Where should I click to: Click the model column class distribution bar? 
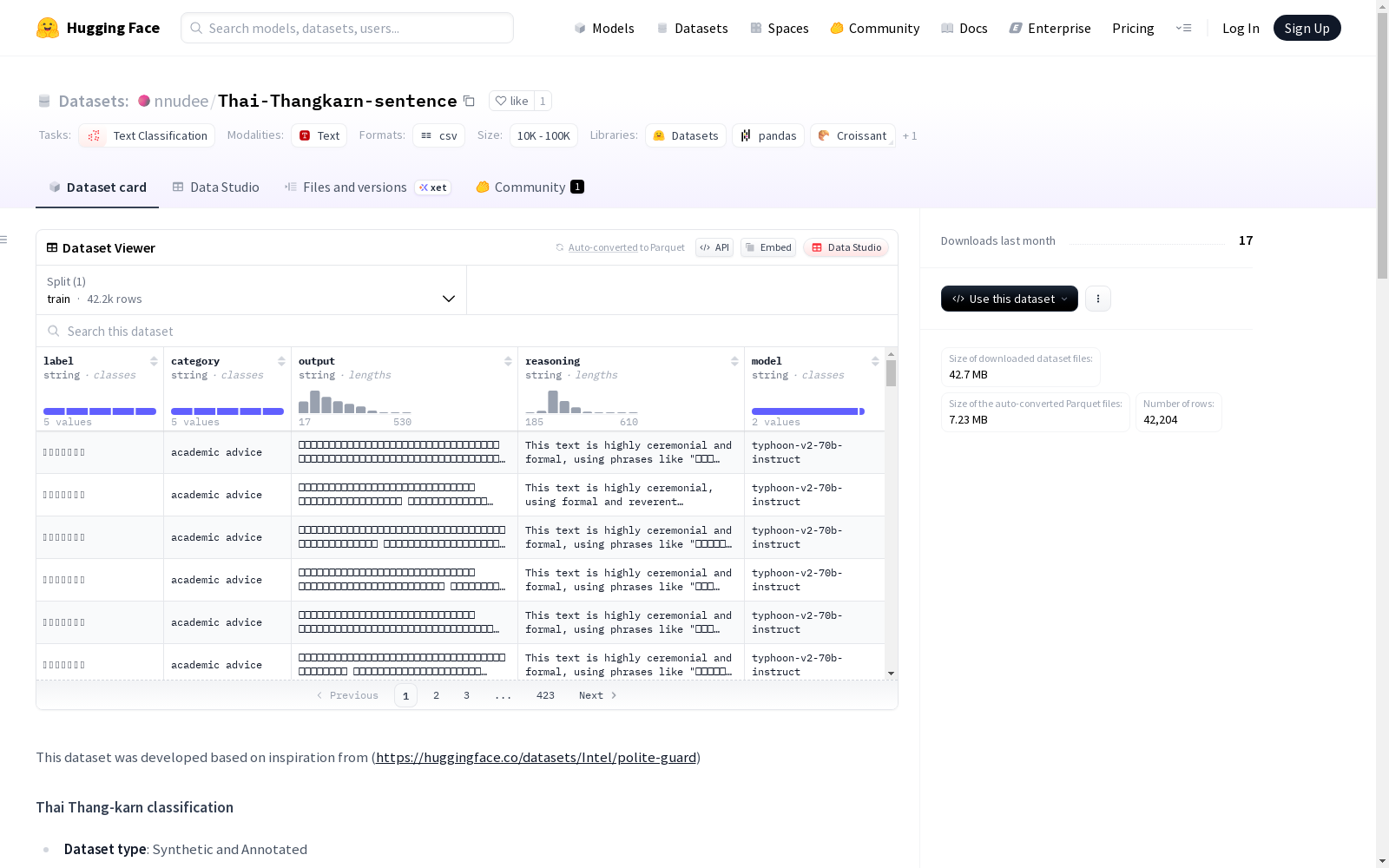coord(808,411)
